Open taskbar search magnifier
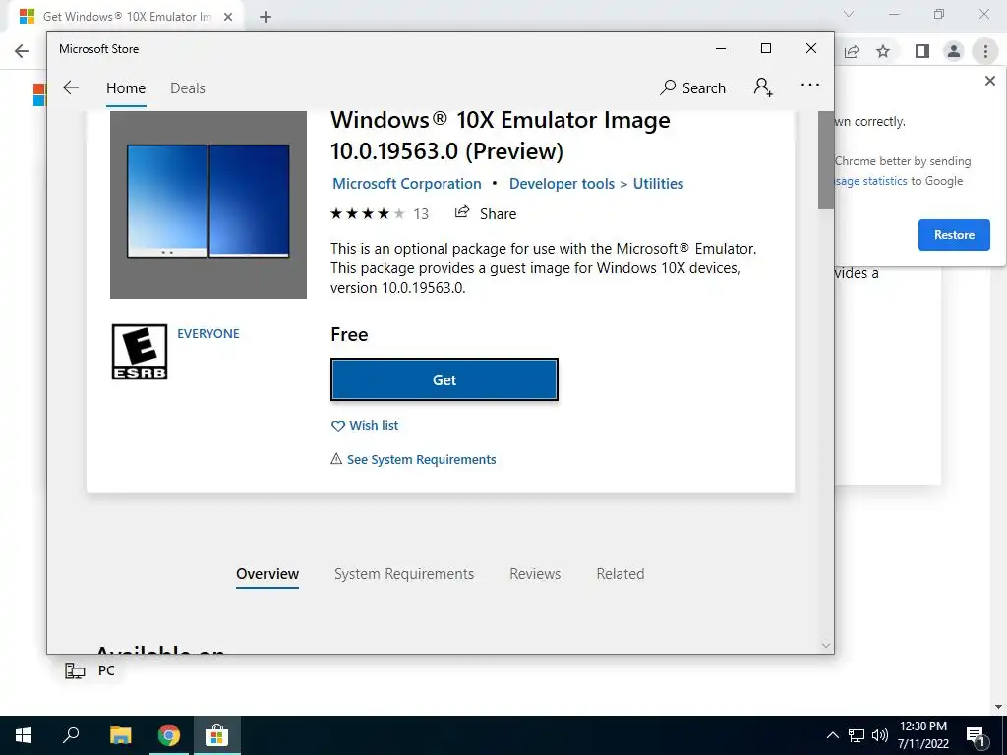Image resolution: width=1007 pixels, height=755 pixels. [71, 735]
